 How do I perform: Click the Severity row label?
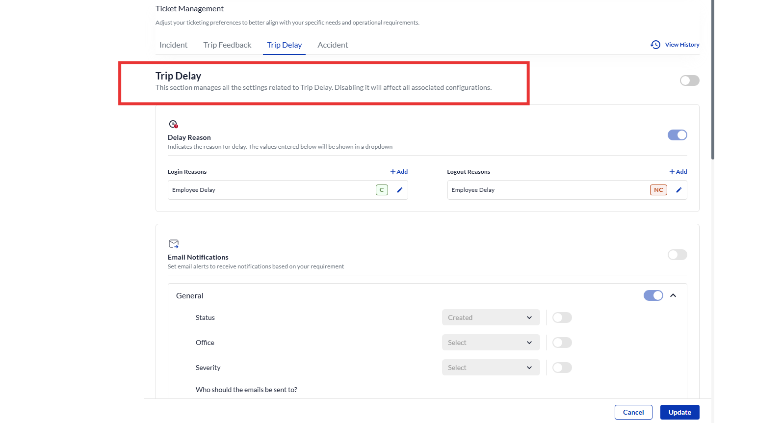208,368
